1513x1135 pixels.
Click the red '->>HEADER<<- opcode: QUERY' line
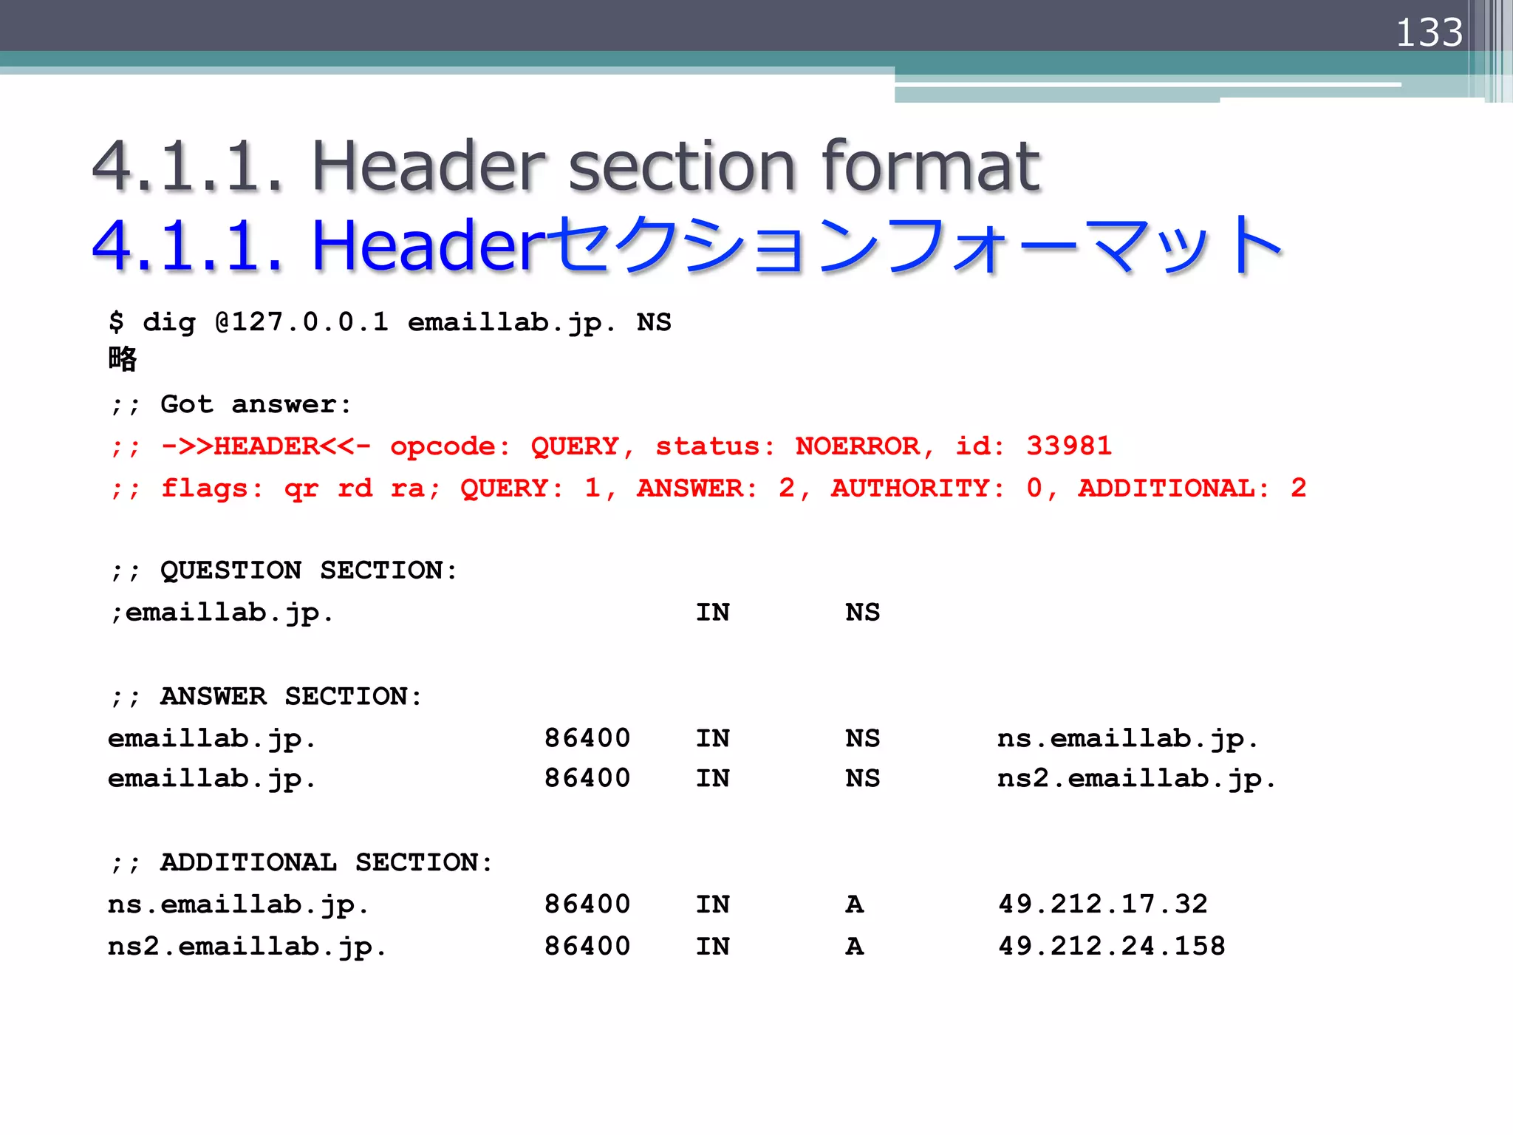click(x=610, y=446)
